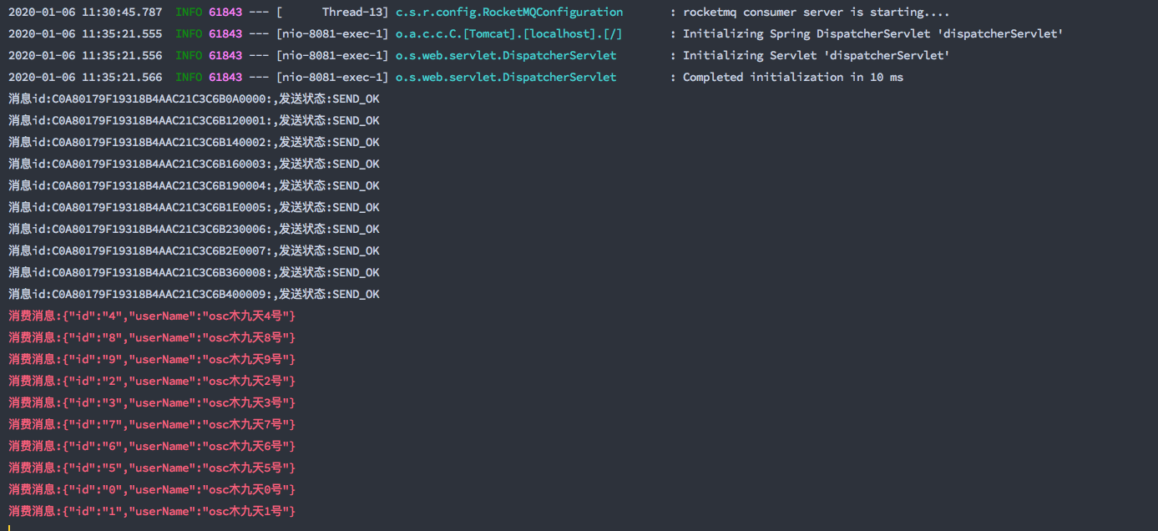The image size is (1158, 531).
Task: Click the consumed message with id "9"
Action: pyautogui.click(x=152, y=360)
